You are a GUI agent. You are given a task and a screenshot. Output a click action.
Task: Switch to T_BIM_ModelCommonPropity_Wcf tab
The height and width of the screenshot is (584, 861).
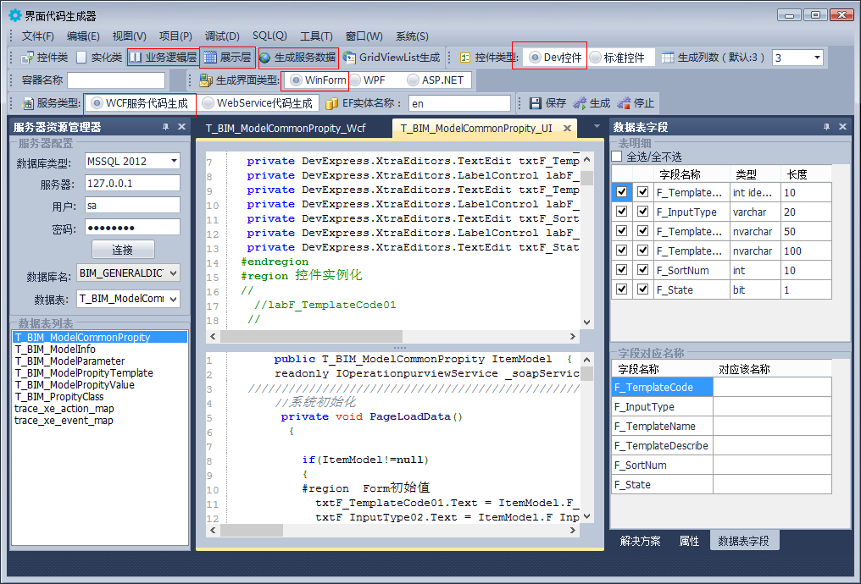[x=286, y=129]
